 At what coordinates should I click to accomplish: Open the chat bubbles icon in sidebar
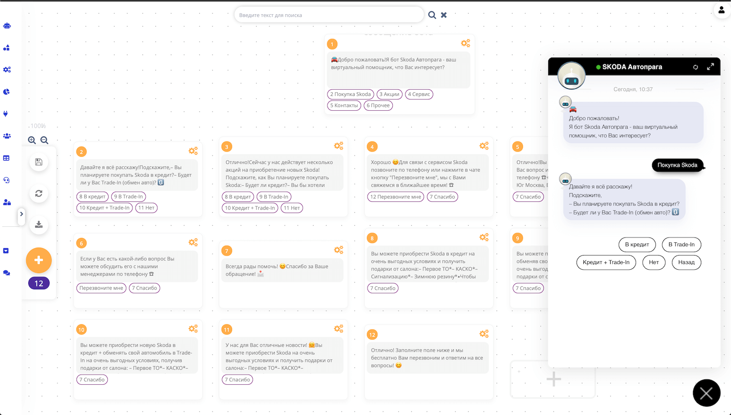pos(6,273)
